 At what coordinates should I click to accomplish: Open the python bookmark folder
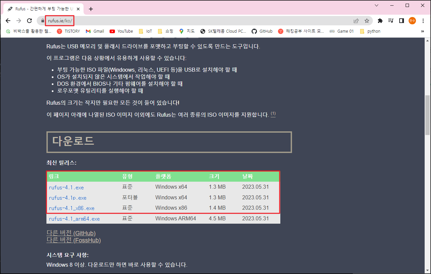click(x=370, y=31)
